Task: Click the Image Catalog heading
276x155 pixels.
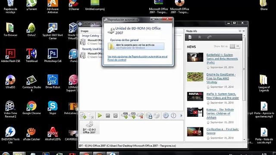Action: coord(90,36)
